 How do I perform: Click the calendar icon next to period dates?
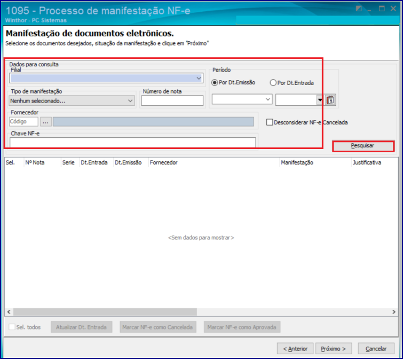point(330,100)
